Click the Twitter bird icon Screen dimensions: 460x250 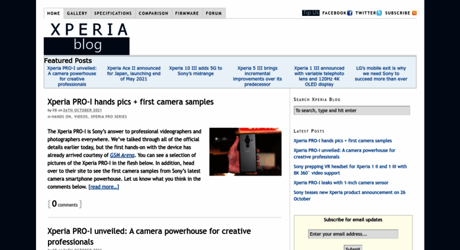point(379,13)
